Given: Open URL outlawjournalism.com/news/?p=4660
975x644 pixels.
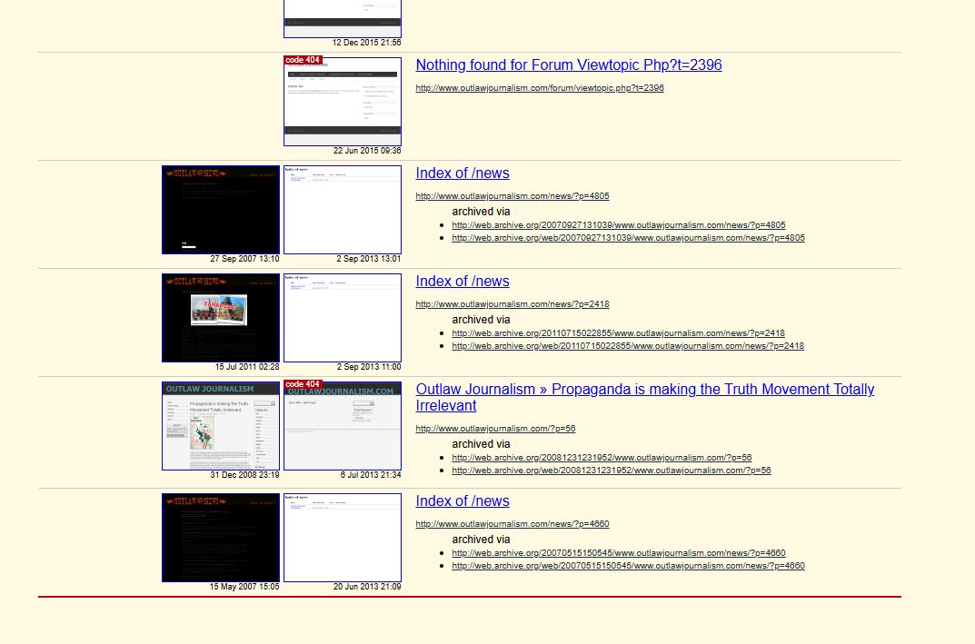Looking at the screenshot, I should click(x=512, y=524).
